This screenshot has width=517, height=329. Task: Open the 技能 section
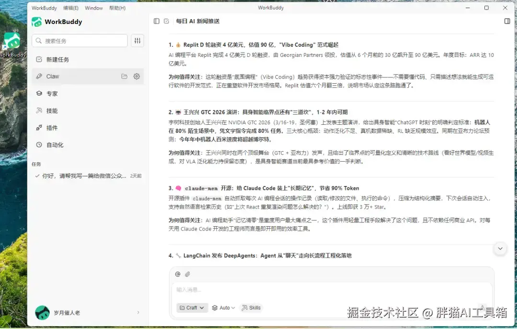tap(88, 110)
